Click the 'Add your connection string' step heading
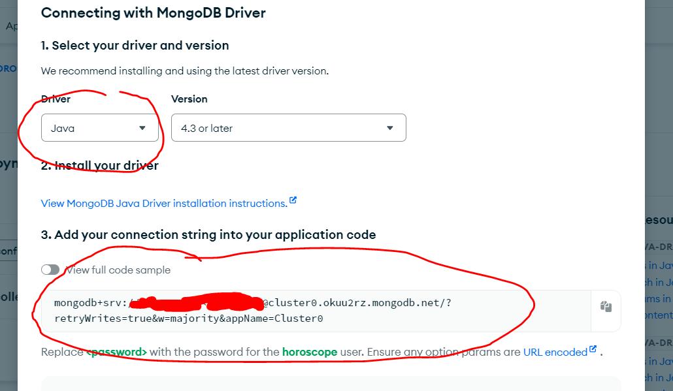This screenshot has width=673, height=391. (x=208, y=234)
